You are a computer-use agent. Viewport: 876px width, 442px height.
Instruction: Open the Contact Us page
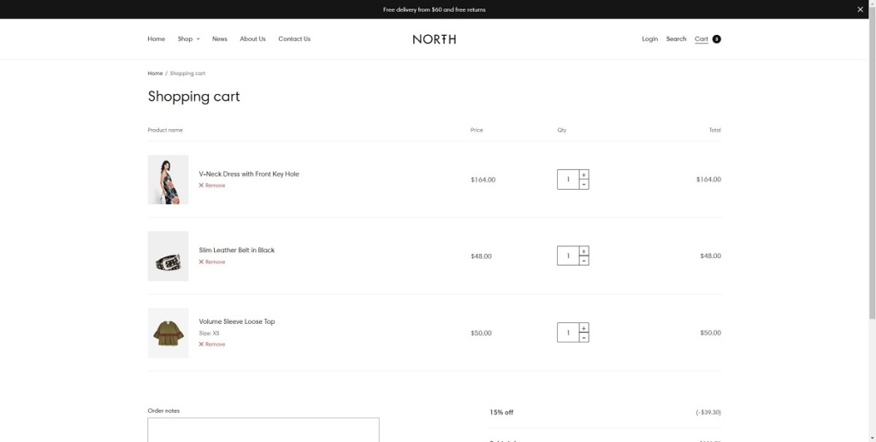click(294, 39)
